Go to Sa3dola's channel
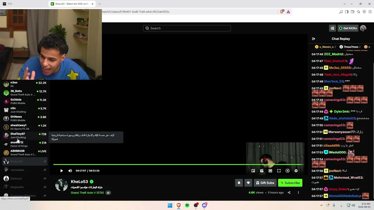Viewport: 374px width, 210px height. [25, 101]
